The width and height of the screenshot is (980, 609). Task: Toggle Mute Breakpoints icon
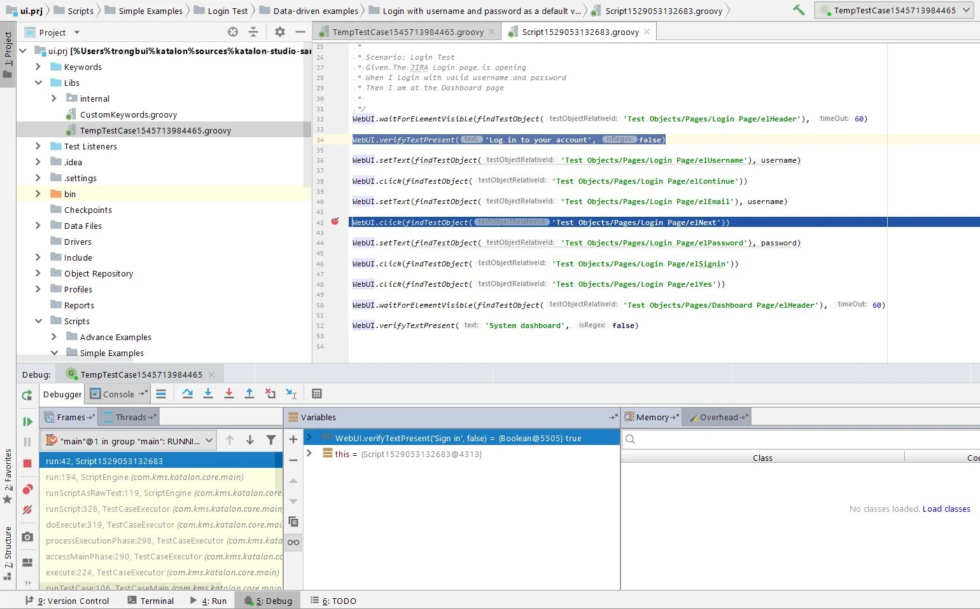coord(27,510)
